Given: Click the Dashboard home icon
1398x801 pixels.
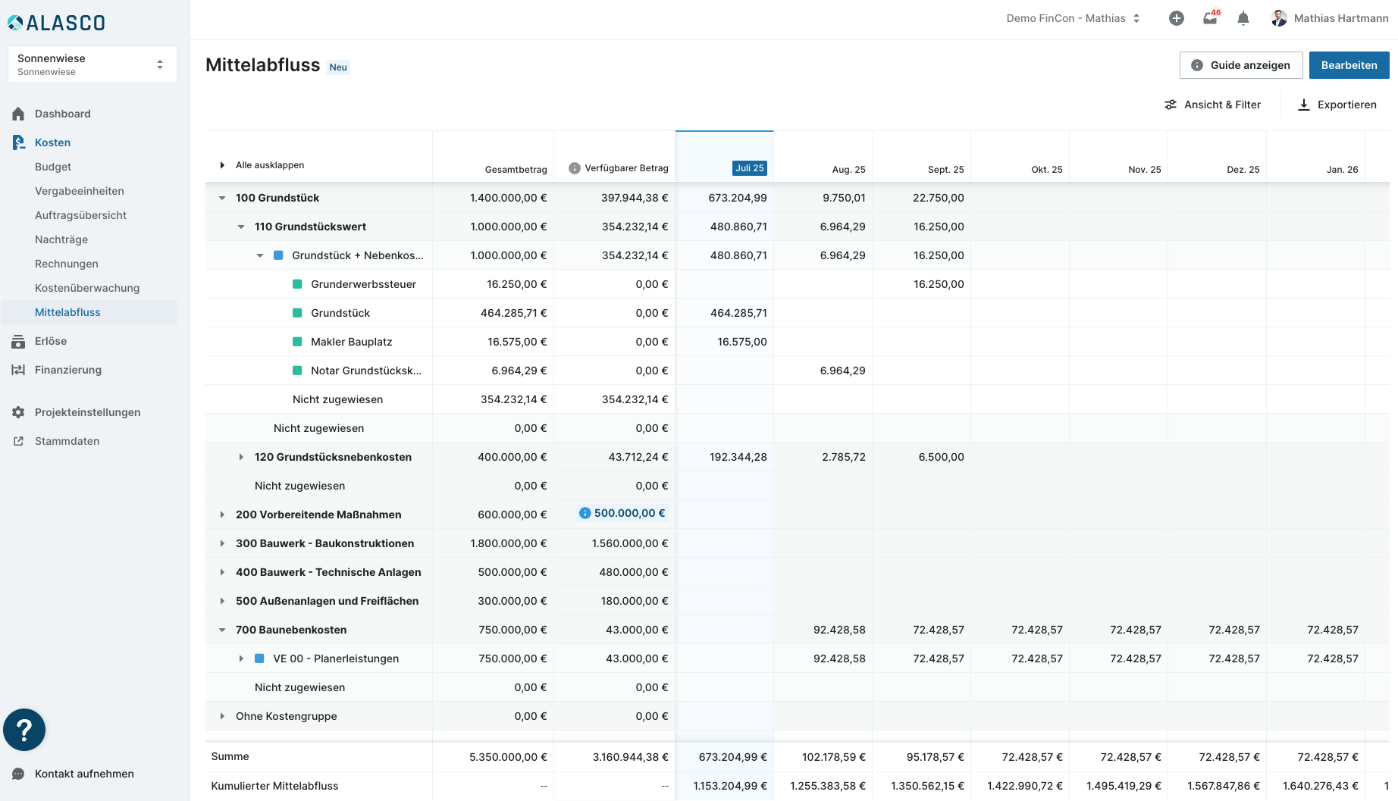Looking at the screenshot, I should click(18, 114).
